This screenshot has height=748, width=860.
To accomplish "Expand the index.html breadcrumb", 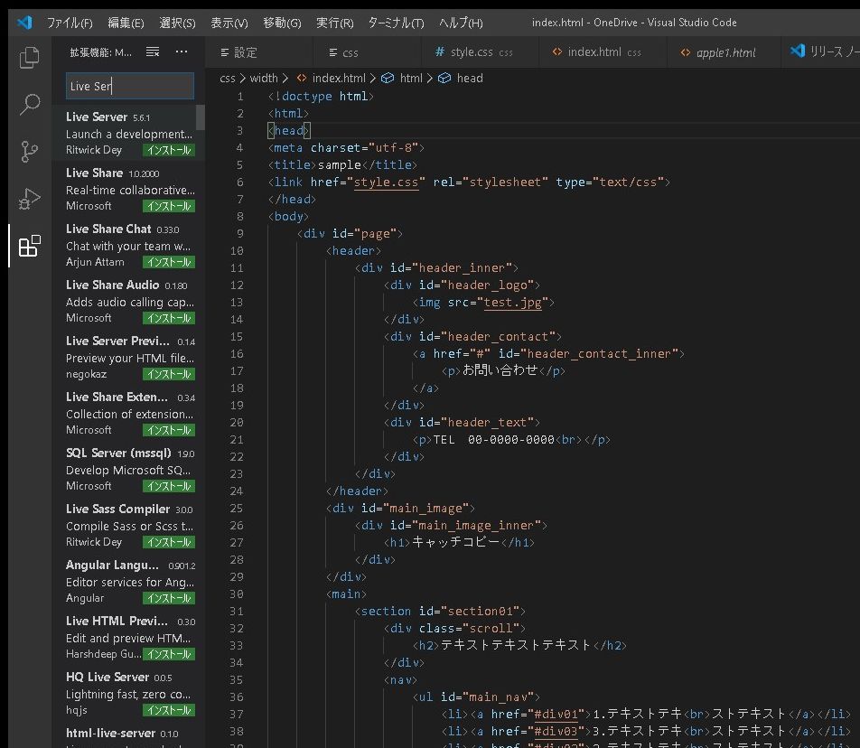I will coord(338,79).
